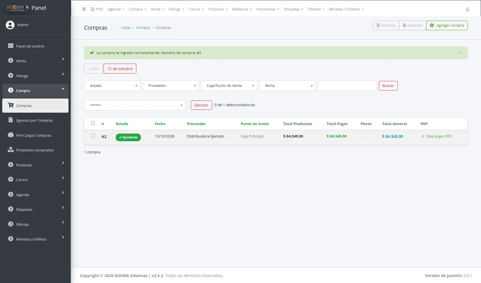
Task: Open the estado filter dropdown
Action: pyautogui.click(x=112, y=86)
